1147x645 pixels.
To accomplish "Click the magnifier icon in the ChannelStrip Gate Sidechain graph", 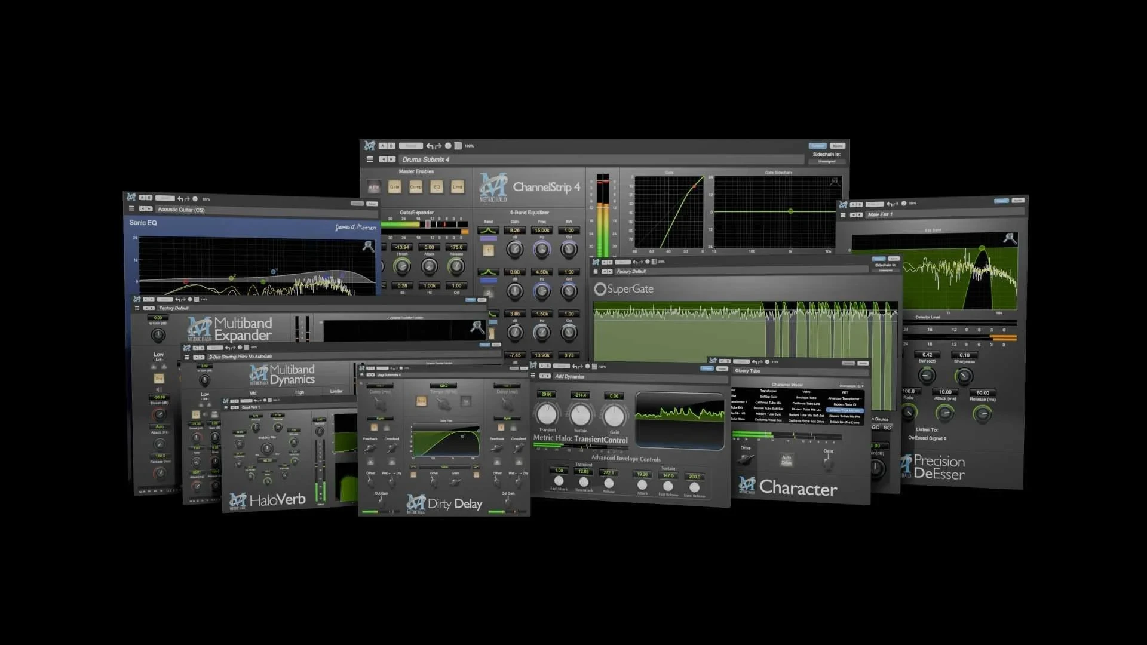I will [x=835, y=181].
